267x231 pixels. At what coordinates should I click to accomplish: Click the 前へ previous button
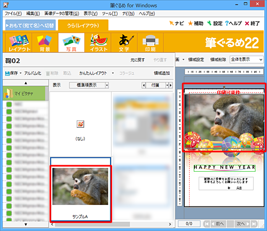tap(218, 224)
